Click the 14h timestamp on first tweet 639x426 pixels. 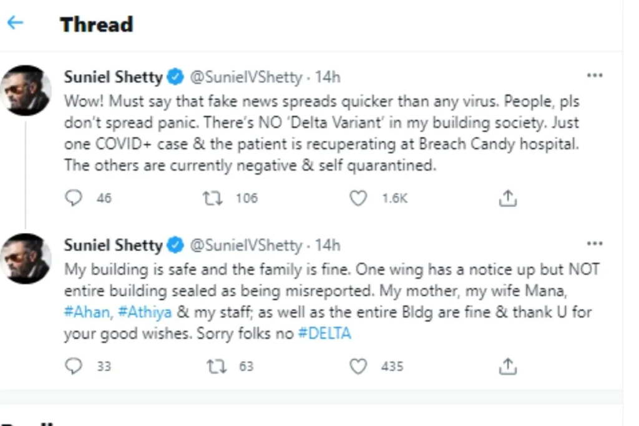(328, 77)
